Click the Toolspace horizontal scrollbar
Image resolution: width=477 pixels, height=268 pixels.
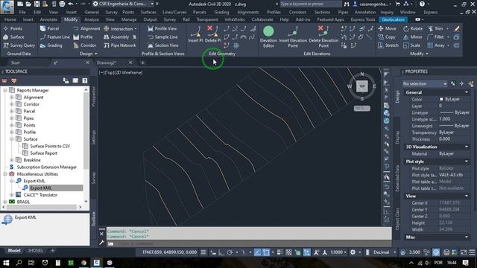(42, 207)
